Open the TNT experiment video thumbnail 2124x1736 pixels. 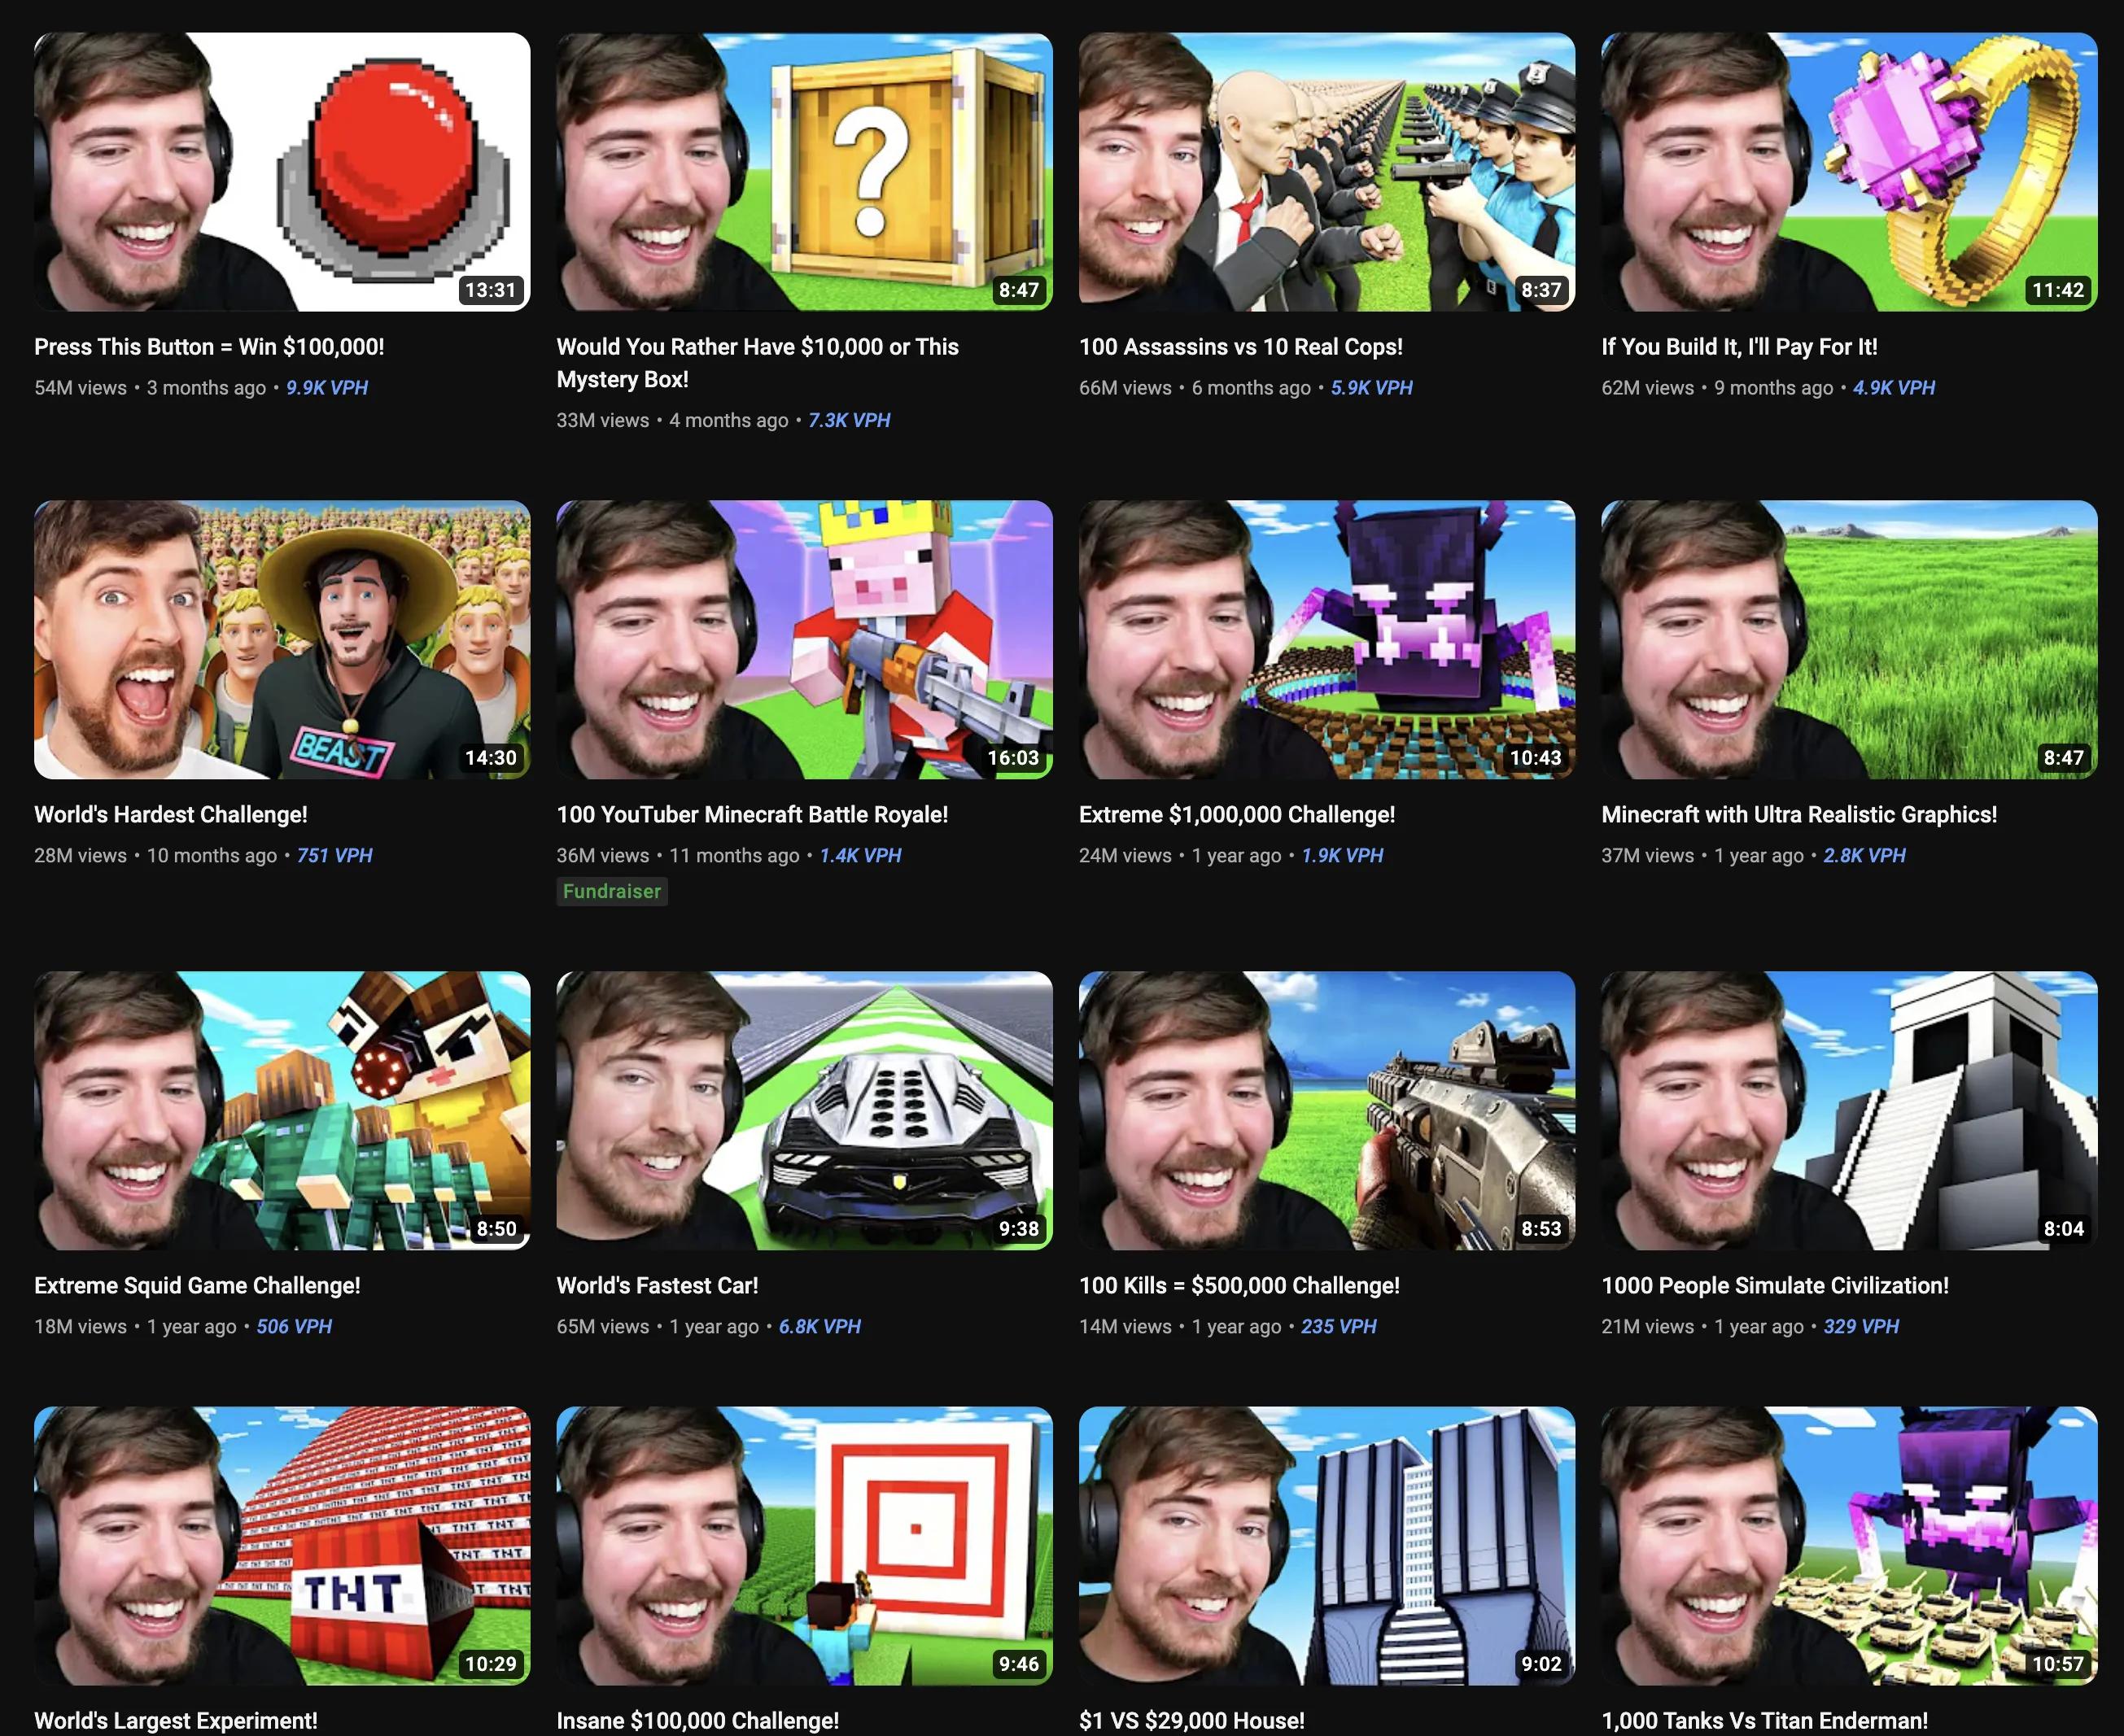point(281,1545)
